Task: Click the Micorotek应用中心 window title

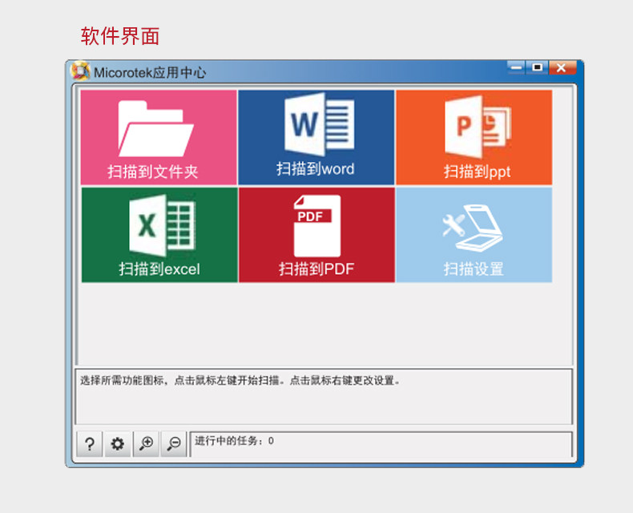Action: click(x=150, y=73)
